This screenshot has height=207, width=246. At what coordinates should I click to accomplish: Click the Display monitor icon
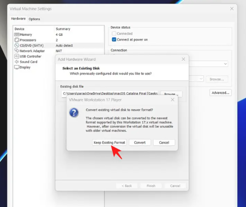pyautogui.click(x=17, y=67)
